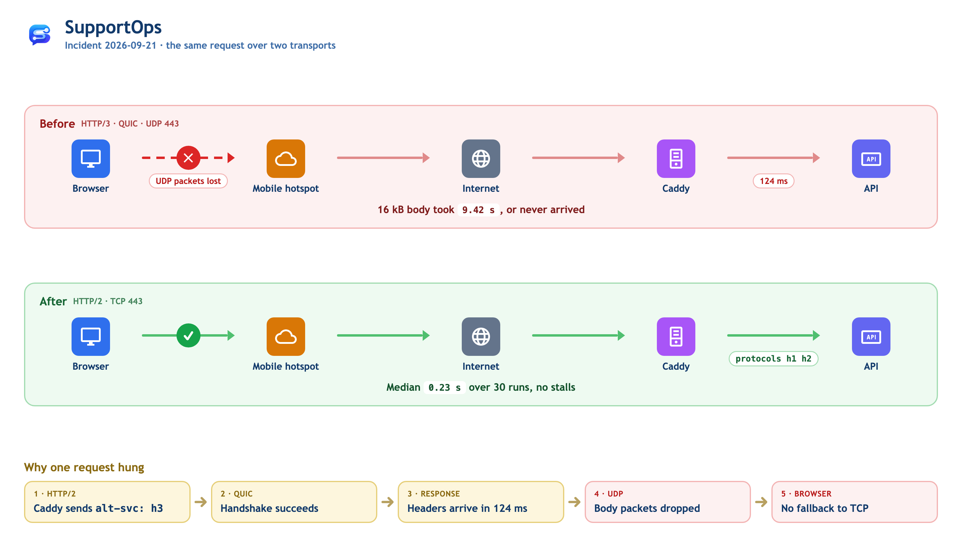Viewport: 962px width, 541px height.
Task: Click 'HTTP/2 · TCP 443' transport label
Action: pos(108,301)
